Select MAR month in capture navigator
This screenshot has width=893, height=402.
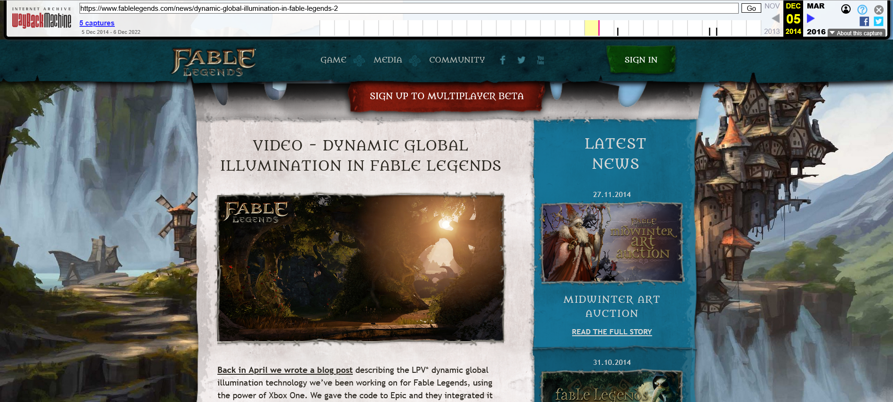[x=816, y=6]
